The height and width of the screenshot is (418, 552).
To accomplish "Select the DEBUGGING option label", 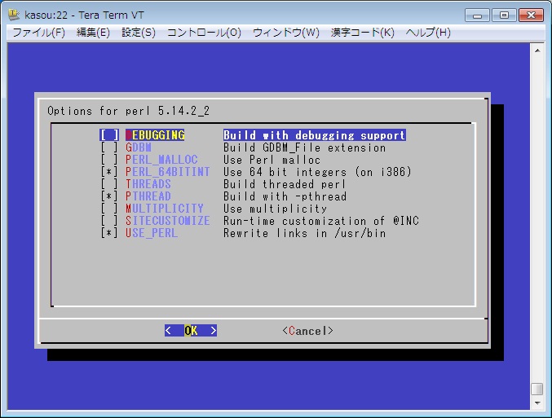I will [155, 135].
